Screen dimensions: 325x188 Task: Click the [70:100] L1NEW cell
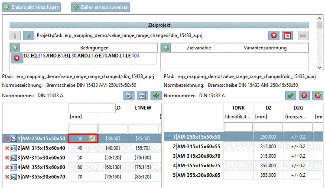point(143,158)
